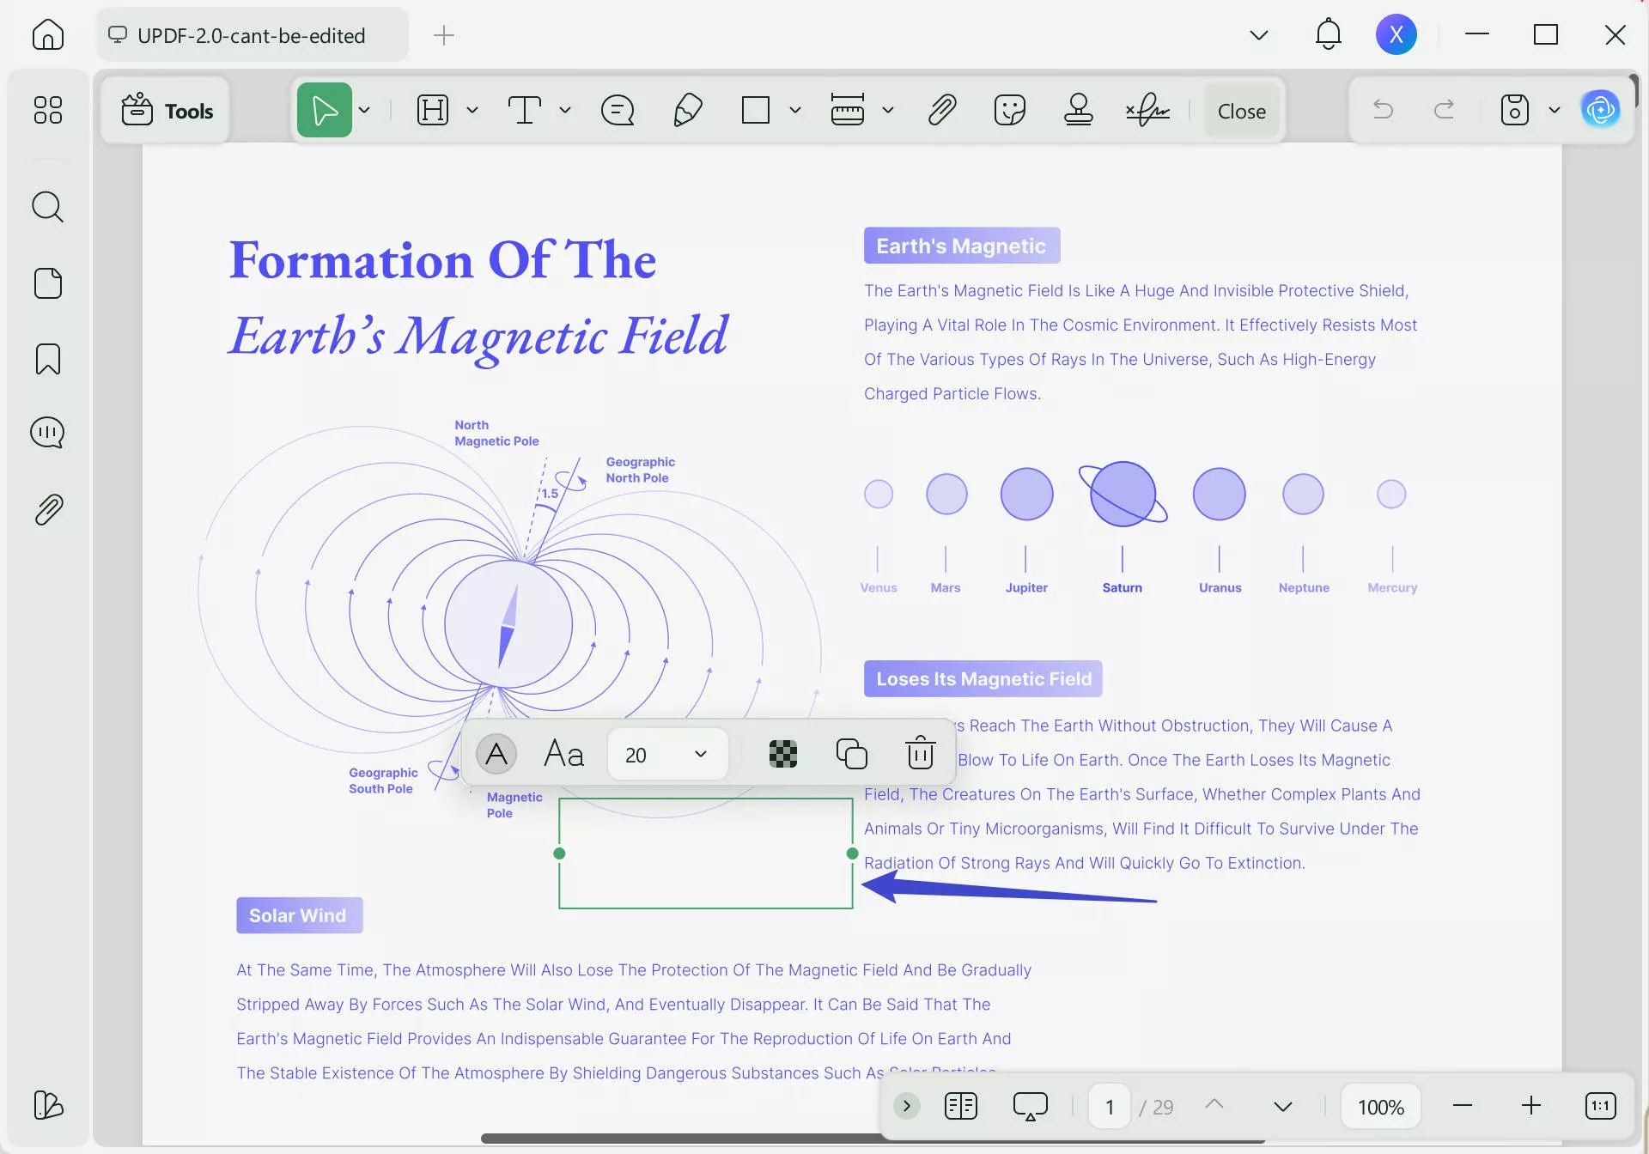Open the Comment tool
1649x1154 pixels.
(x=618, y=110)
